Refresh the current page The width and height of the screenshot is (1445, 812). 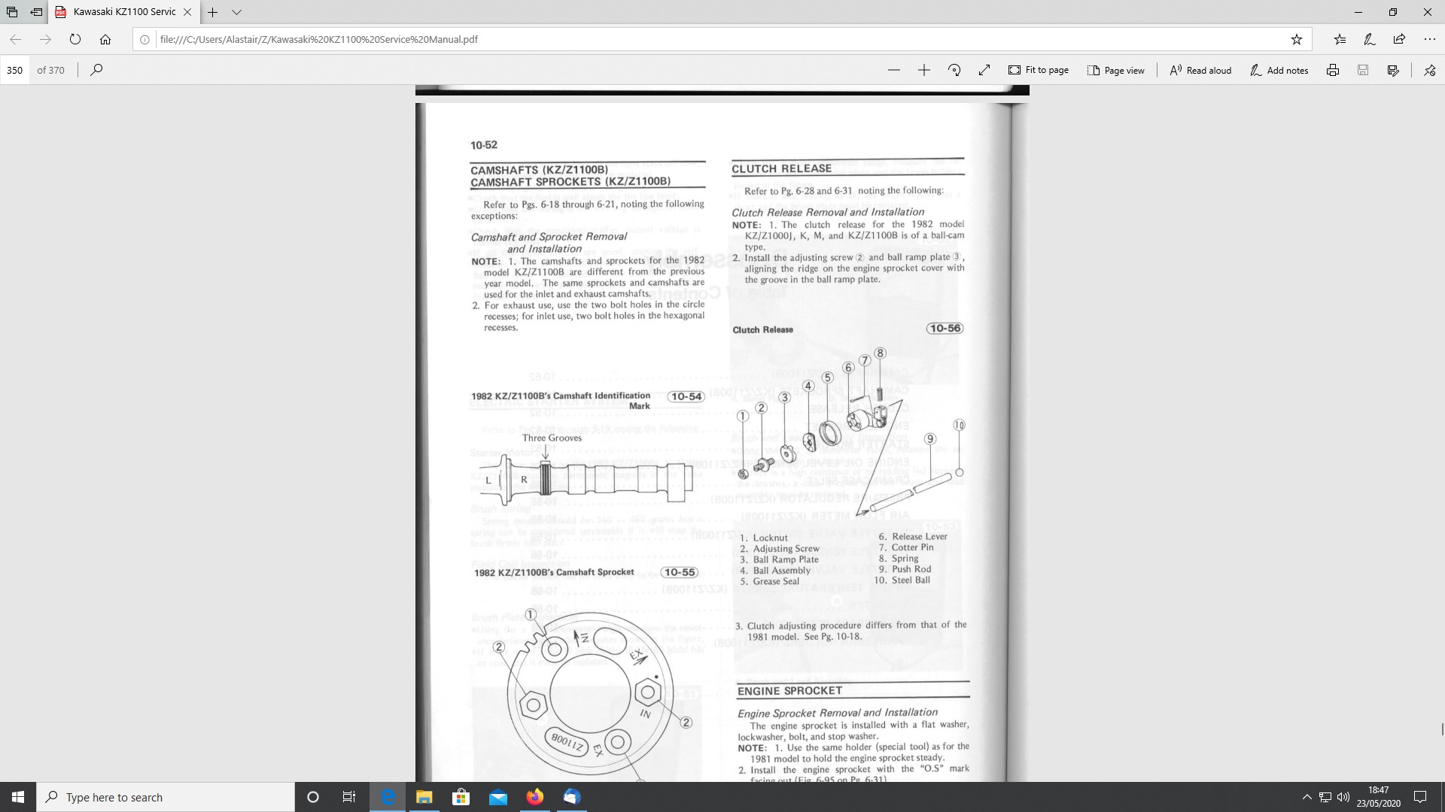tap(75, 39)
